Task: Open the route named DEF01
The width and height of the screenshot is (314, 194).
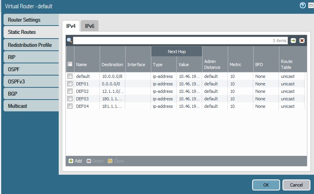Action: coord(82,84)
